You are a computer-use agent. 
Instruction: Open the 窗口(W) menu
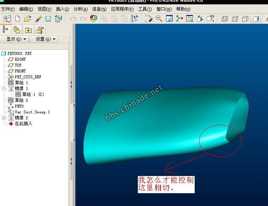point(164,9)
